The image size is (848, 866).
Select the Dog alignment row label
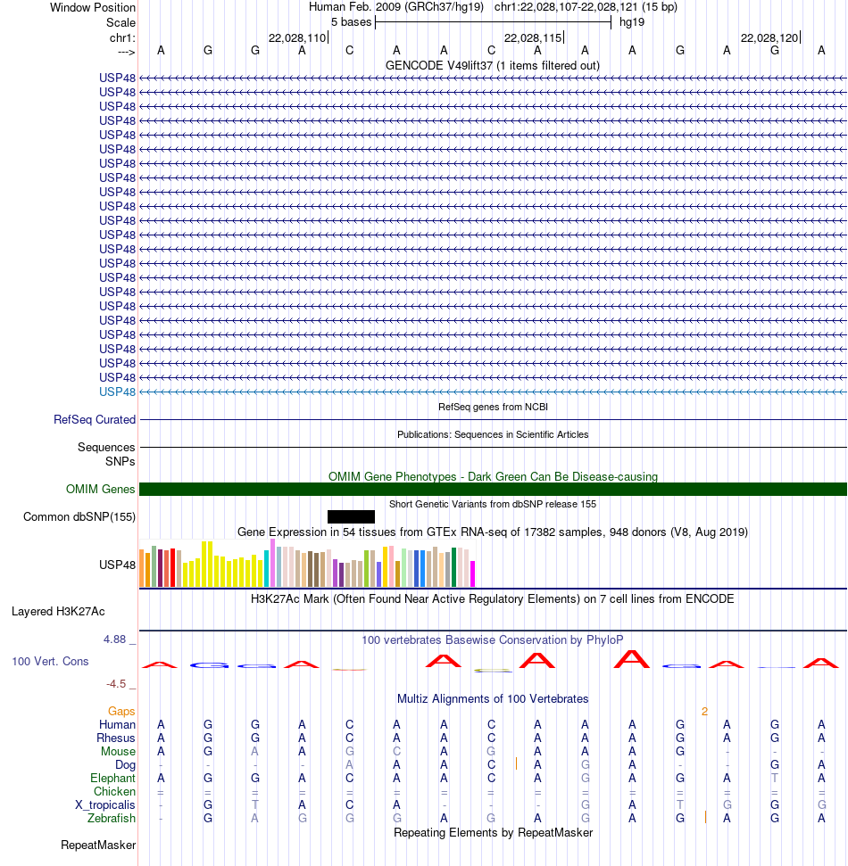pos(125,765)
